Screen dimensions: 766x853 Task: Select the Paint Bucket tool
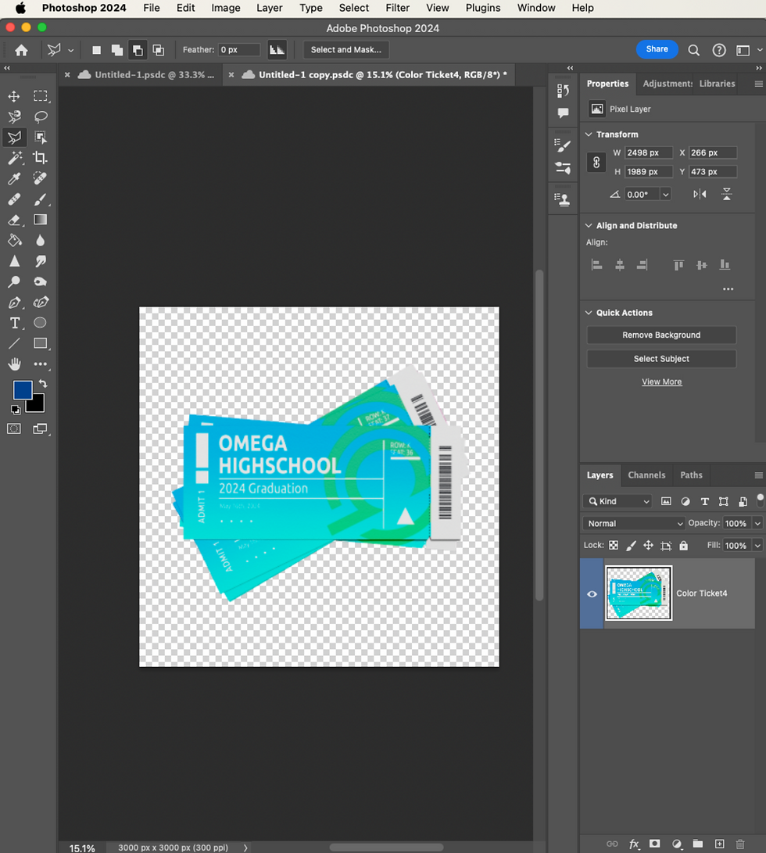(14, 241)
